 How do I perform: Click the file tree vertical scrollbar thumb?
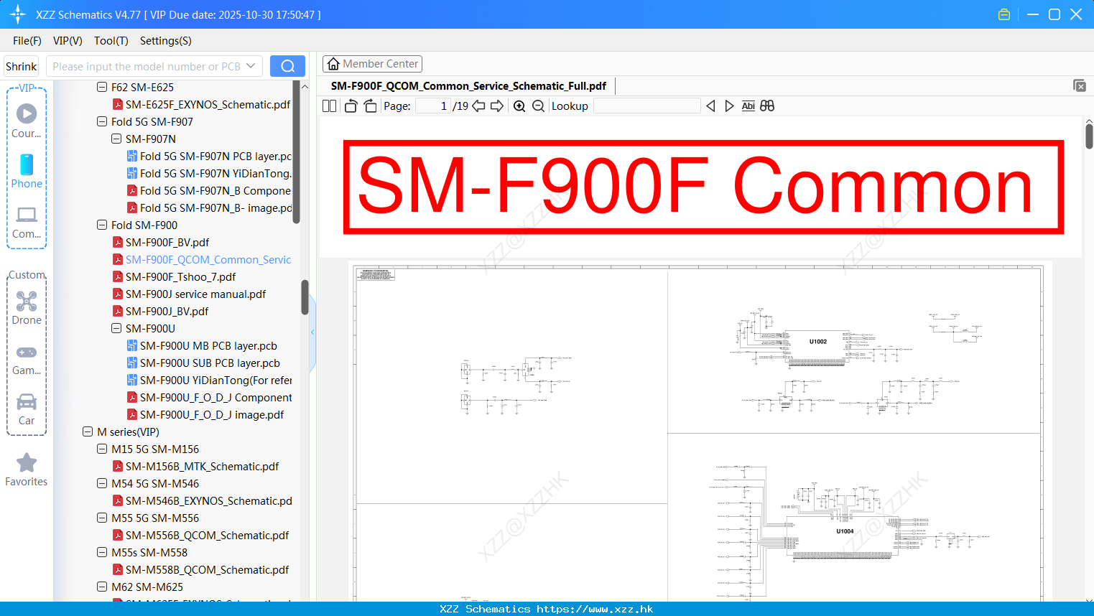click(x=305, y=297)
